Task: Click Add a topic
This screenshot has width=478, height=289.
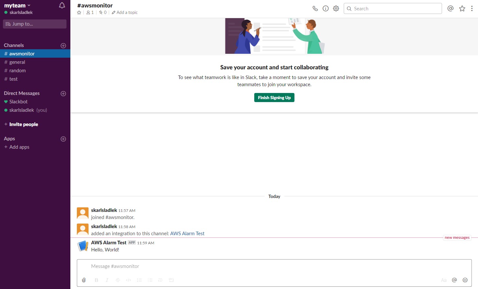Action: (125, 12)
